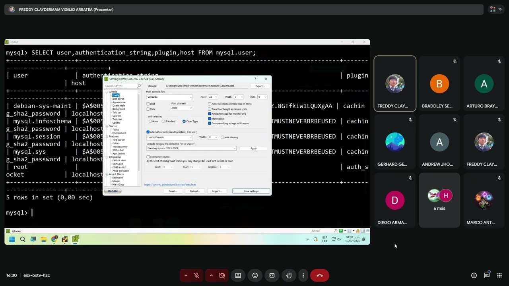Show the participants list, 15 people
This screenshot has width=509, height=286.
click(x=495, y=9)
